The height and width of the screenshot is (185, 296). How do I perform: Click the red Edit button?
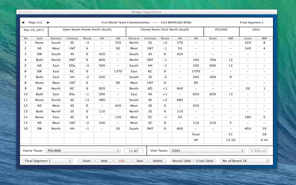tap(122, 161)
